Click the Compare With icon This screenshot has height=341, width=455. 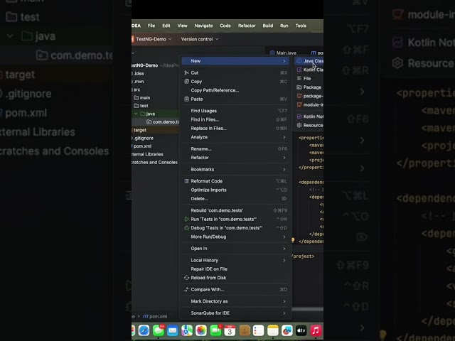[186, 289]
